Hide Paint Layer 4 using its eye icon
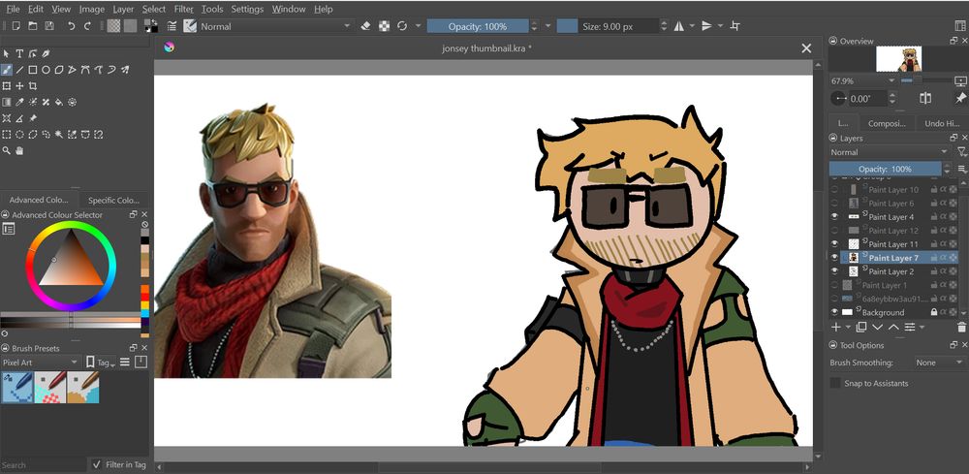This screenshot has height=474, width=969. [x=834, y=217]
